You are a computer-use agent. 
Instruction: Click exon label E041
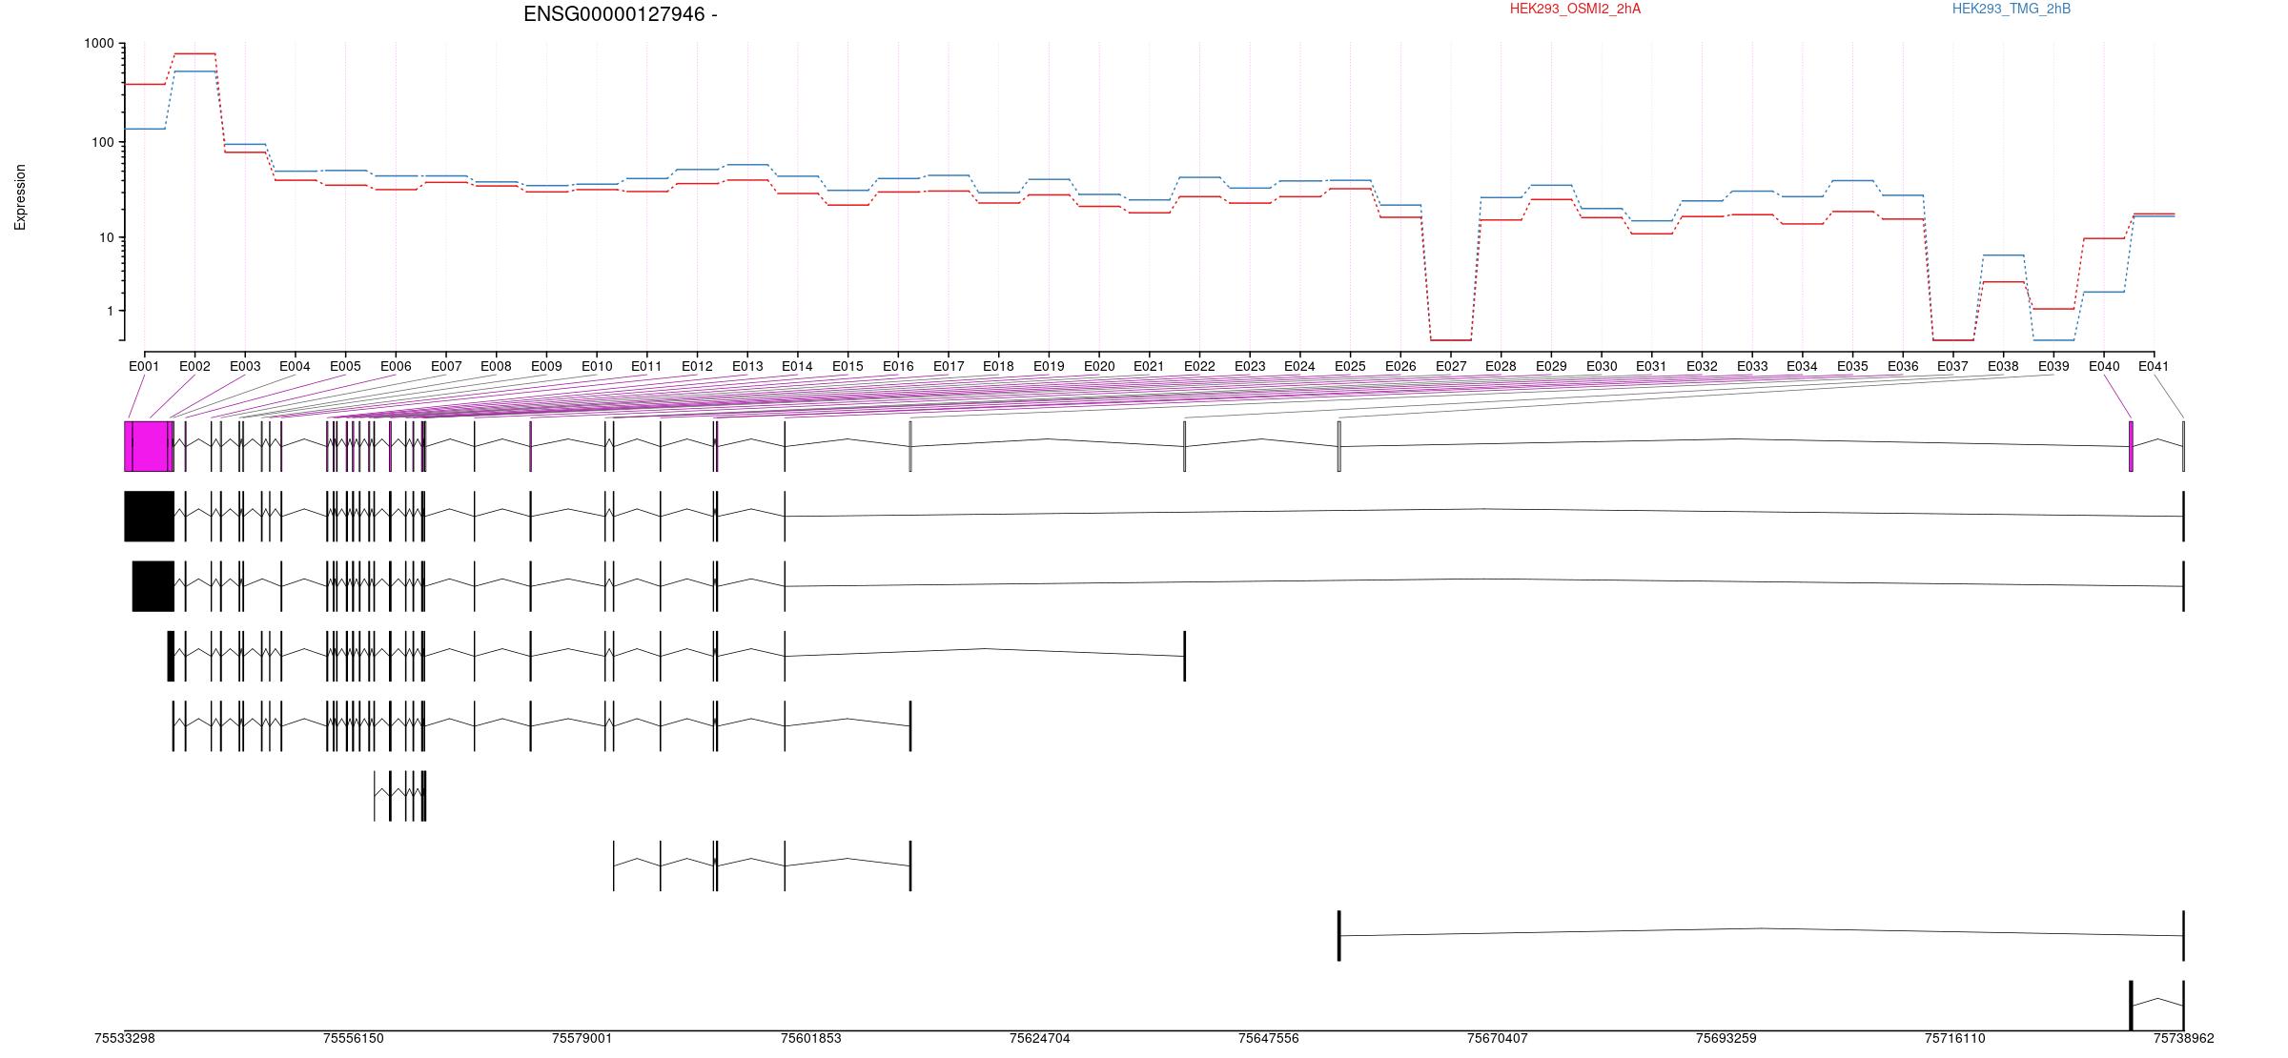point(2154,366)
